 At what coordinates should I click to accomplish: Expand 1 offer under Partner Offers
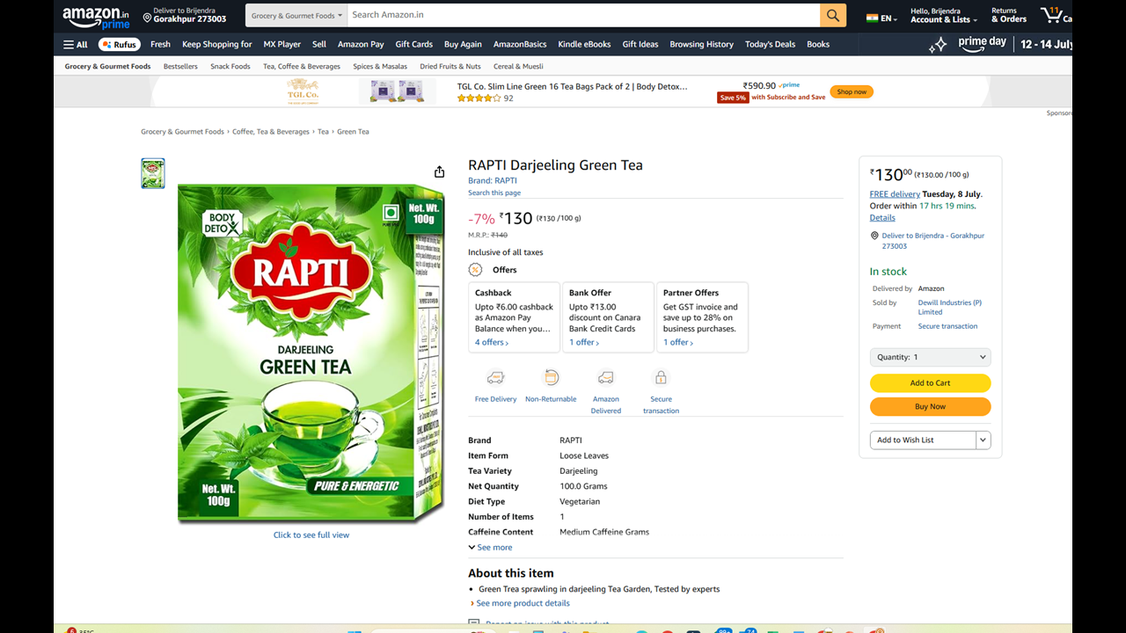678,342
